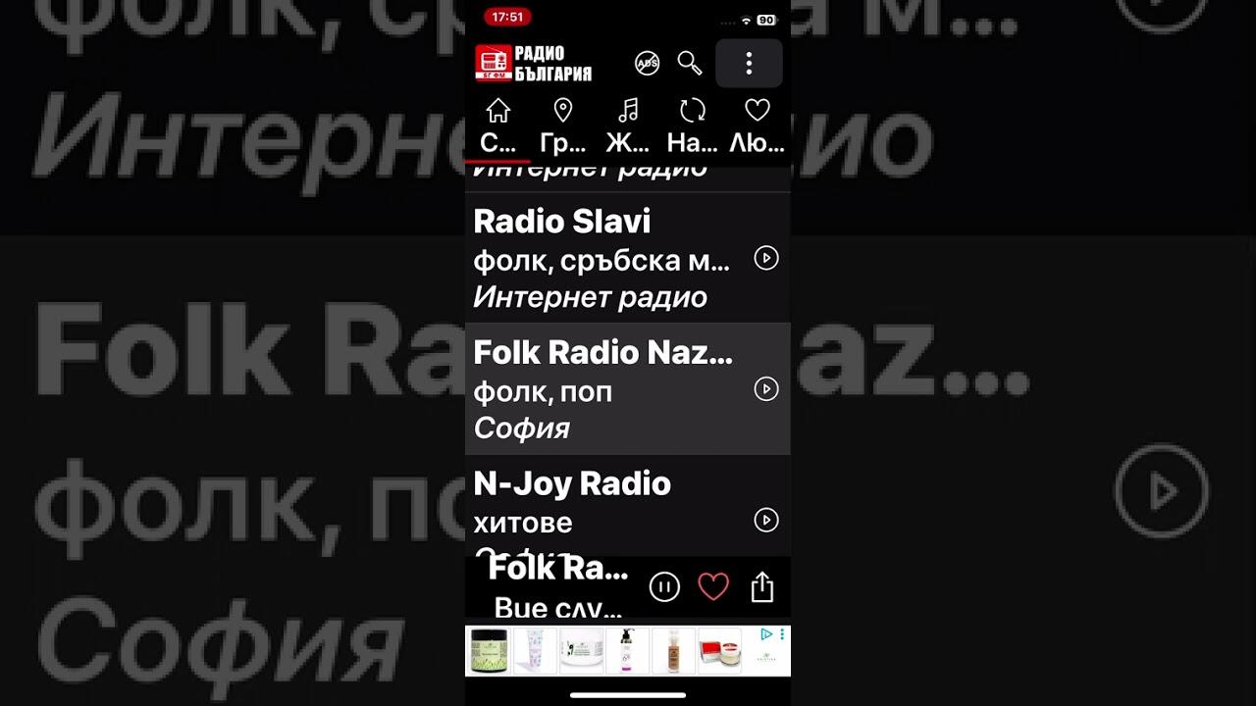Tap the now-playing Folk Ra... title
The height and width of the screenshot is (706, 1256).
(x=558, y=569)
